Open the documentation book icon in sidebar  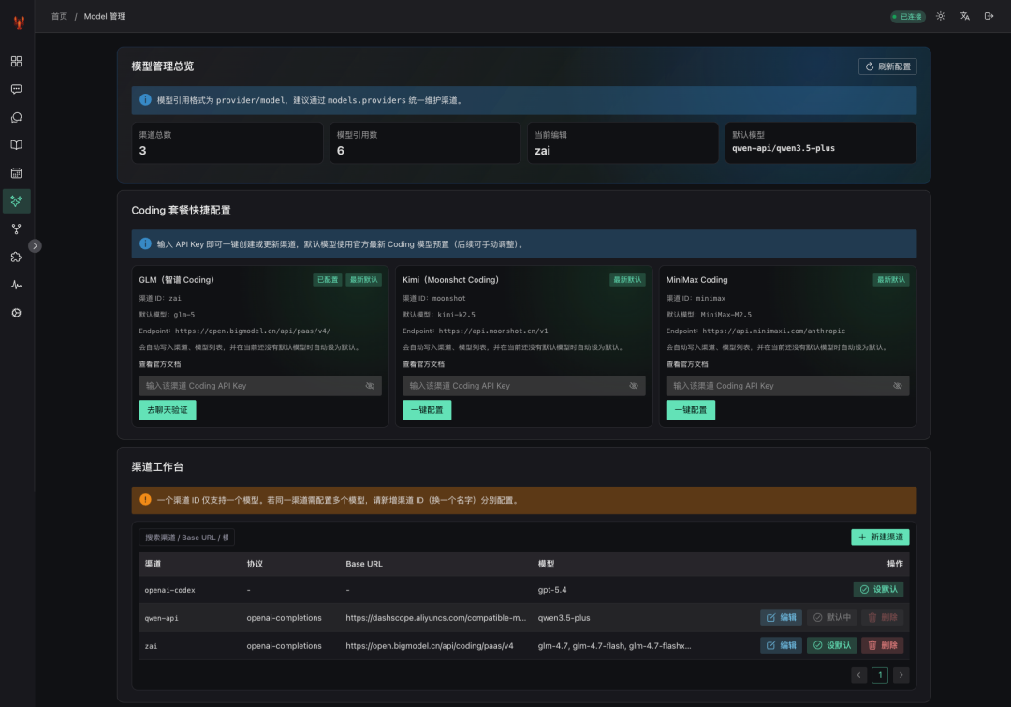click(15, 144)
